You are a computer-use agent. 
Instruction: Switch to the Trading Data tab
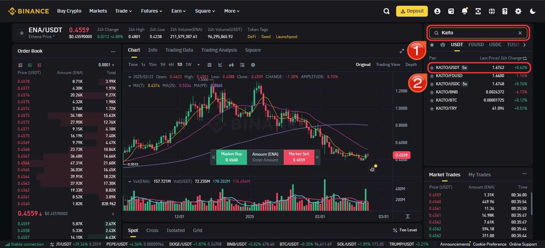coord(179,50)
